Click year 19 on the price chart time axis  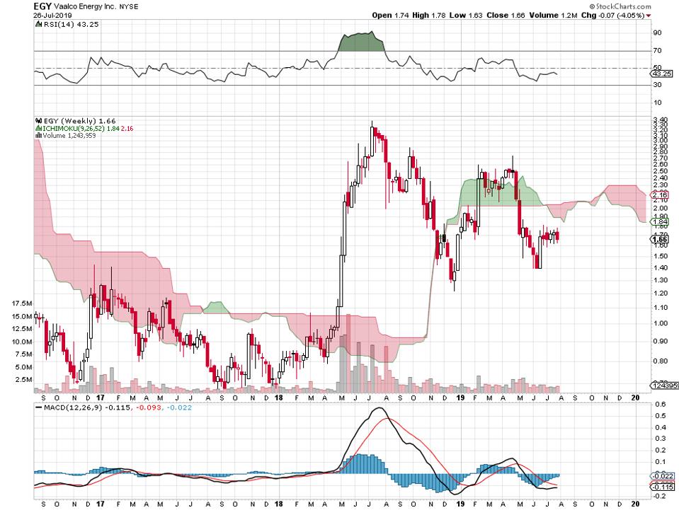click(460, 398)
